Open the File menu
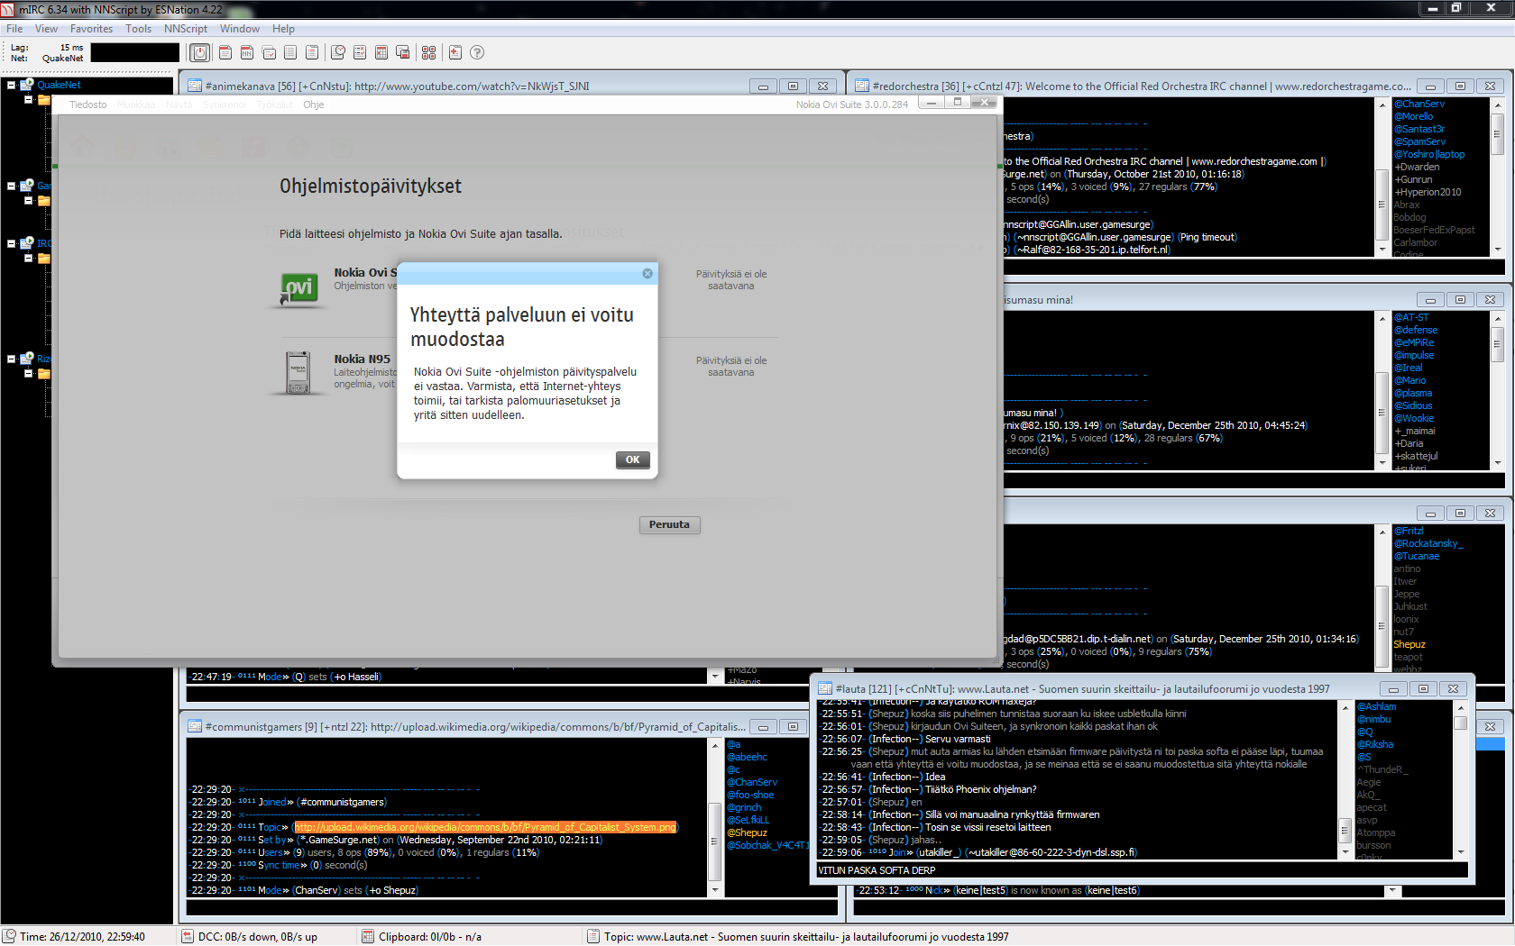The image size is (1515, 946). click(x=14, y=29)
